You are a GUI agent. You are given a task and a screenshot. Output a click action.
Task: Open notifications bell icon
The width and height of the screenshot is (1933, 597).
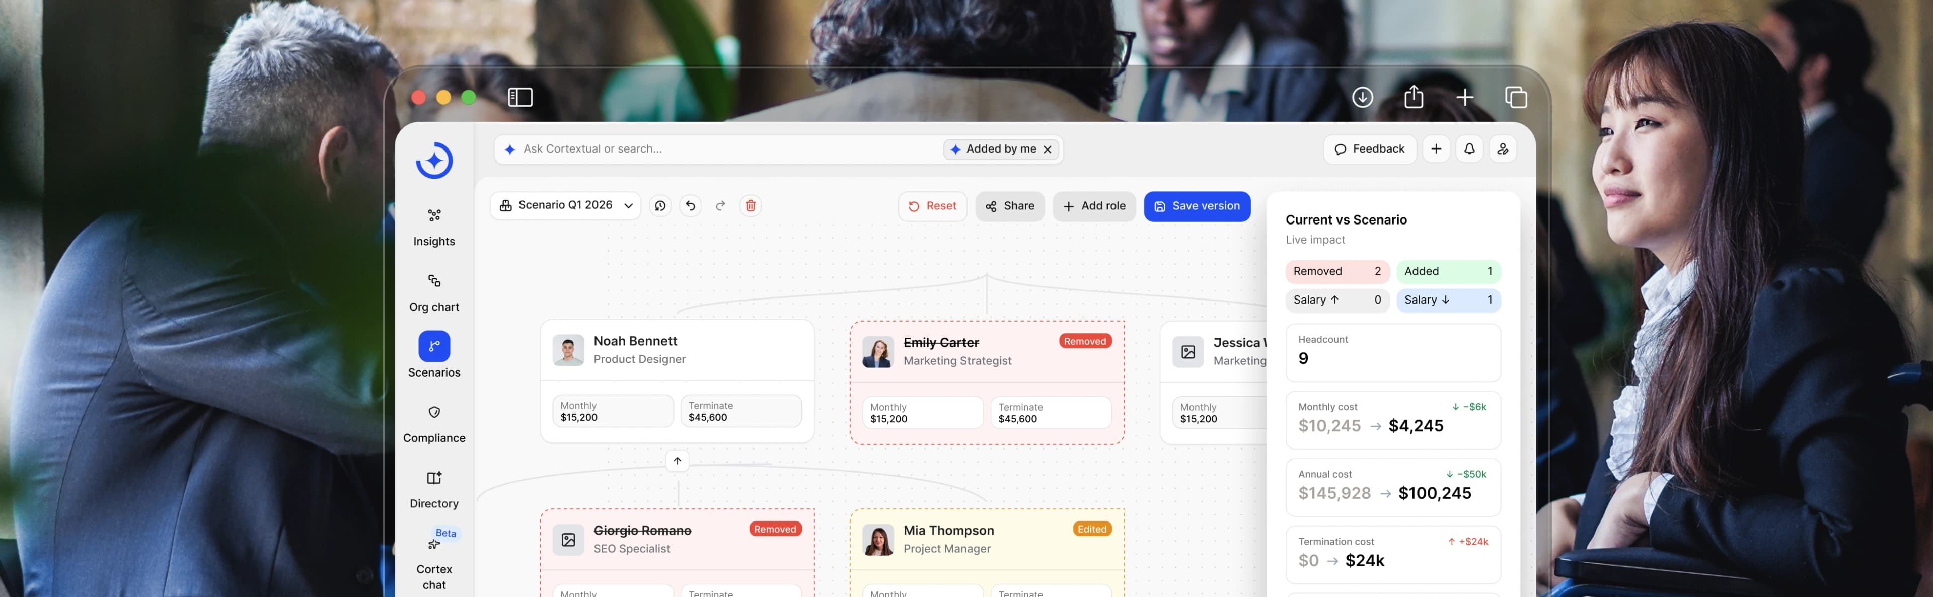coord(1469,149)
